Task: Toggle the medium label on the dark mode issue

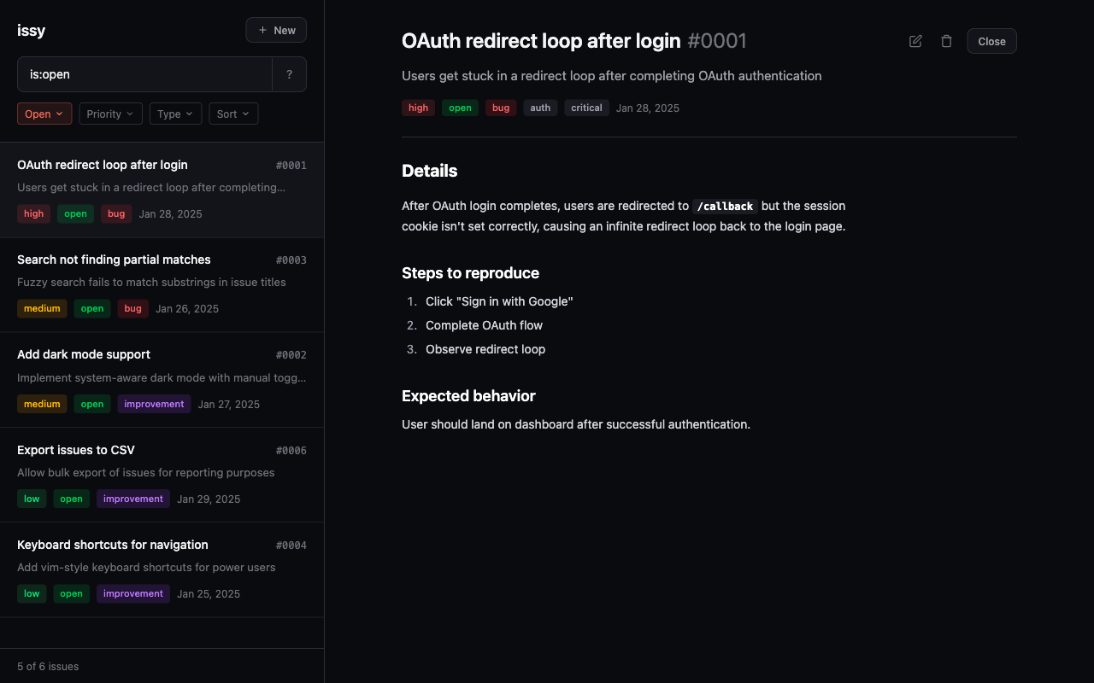Action: click(42, 403)
